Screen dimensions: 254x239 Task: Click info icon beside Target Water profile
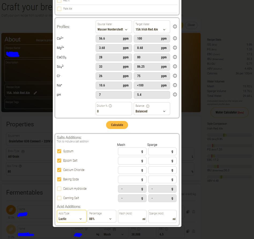pos(175,27)
